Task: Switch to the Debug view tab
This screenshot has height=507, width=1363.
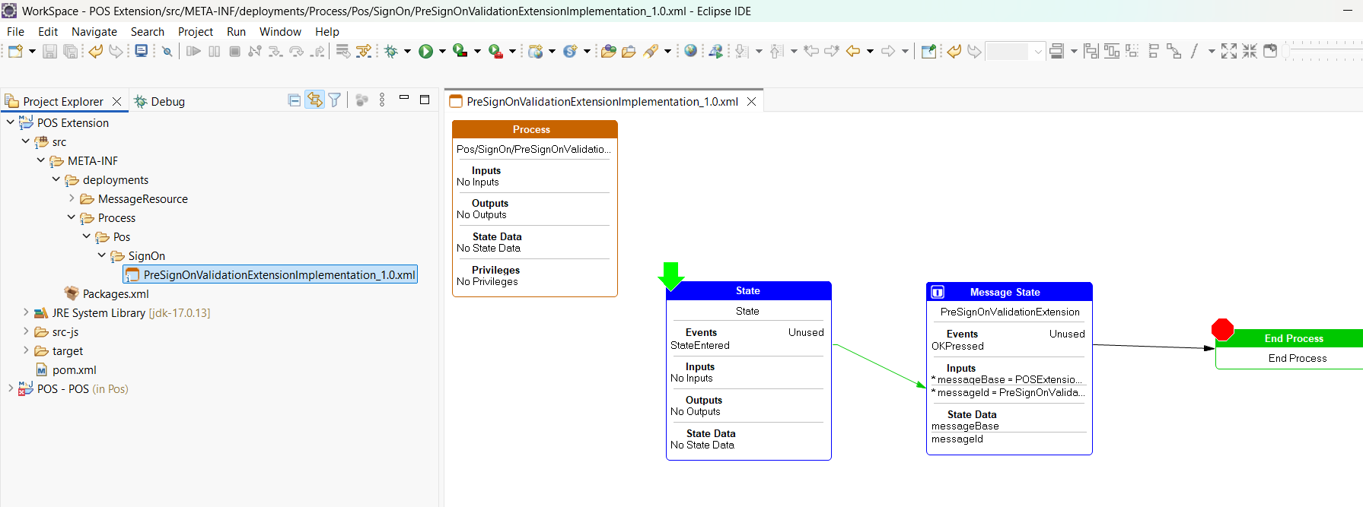Action: click(x=160, y=102)
